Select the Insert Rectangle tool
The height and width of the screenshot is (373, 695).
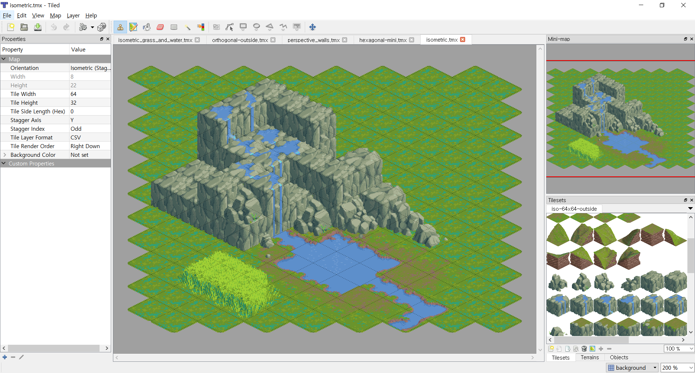(243, 27)
